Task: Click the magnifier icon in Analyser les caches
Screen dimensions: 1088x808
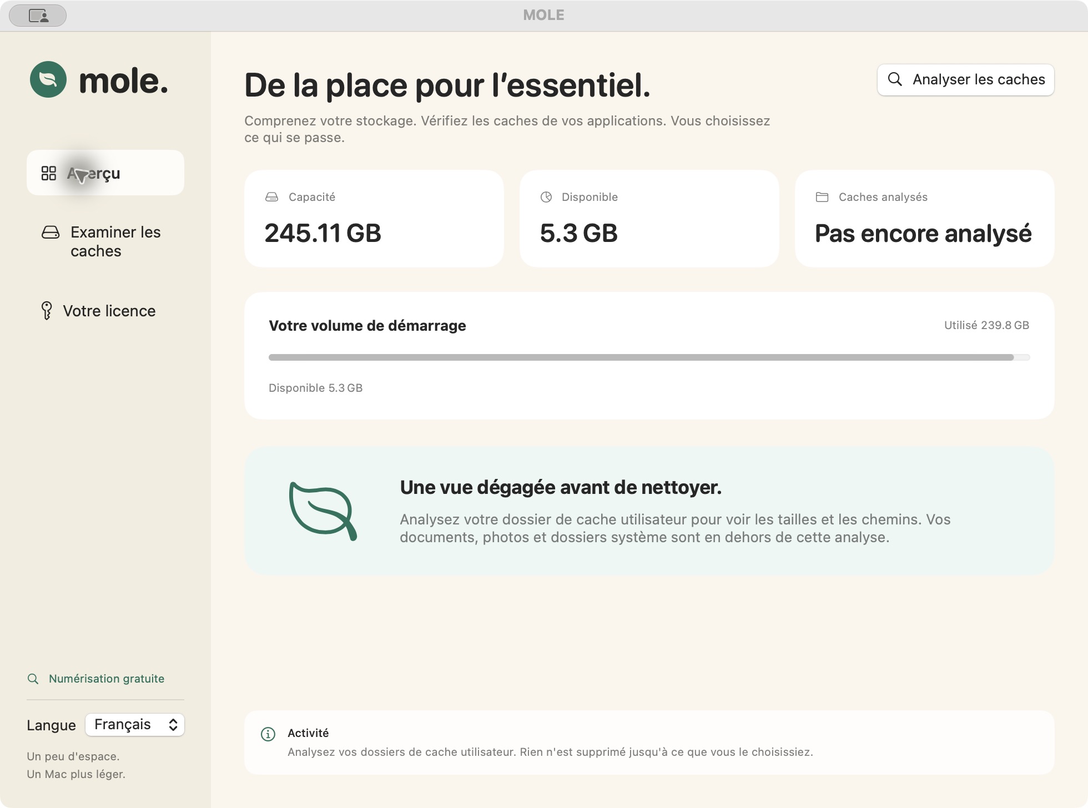Action: 895,79
